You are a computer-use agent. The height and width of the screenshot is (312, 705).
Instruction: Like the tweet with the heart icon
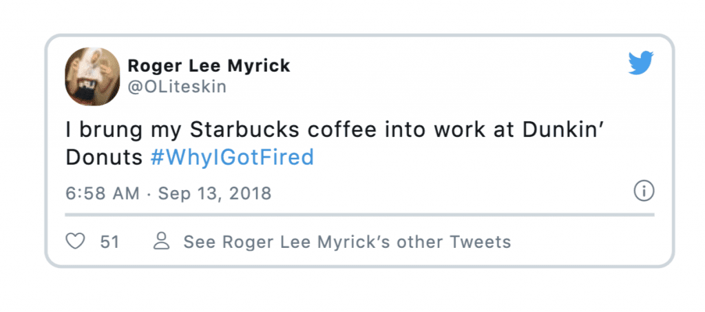pos(76,241)
